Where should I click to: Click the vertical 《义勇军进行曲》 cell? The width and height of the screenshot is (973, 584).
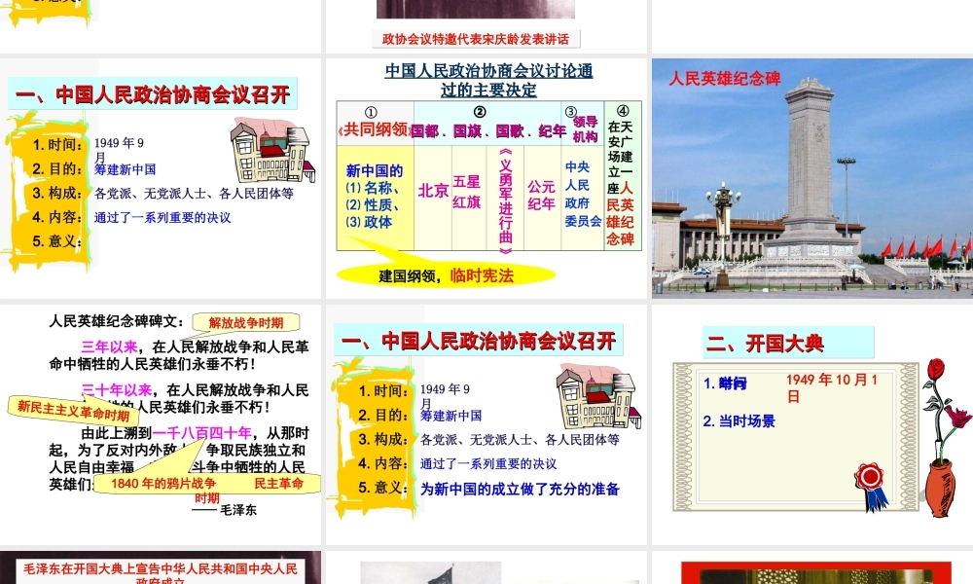(506, 200)
